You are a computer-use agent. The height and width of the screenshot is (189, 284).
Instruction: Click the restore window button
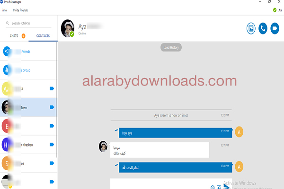tap(269, 1)
